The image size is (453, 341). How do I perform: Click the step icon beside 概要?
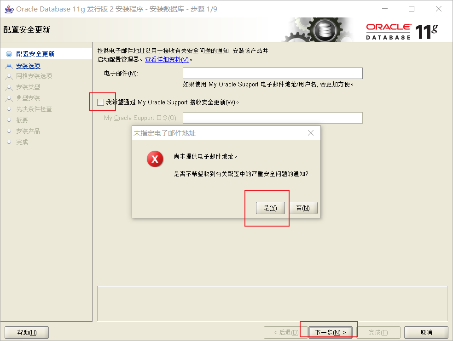tap(9, 120)
